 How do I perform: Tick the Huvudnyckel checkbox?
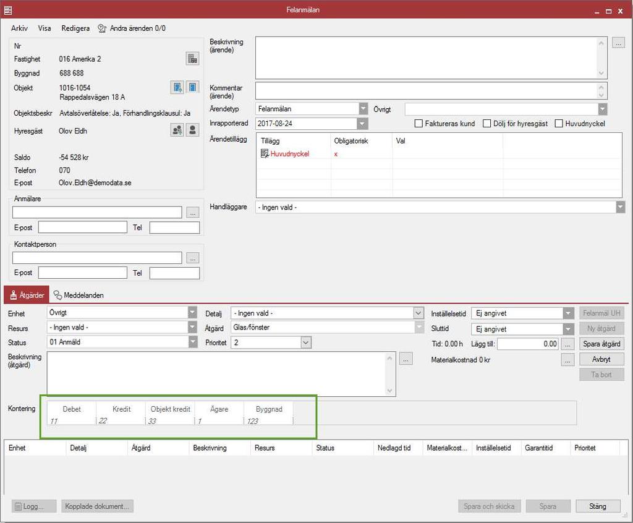click(x=559, y=124)
